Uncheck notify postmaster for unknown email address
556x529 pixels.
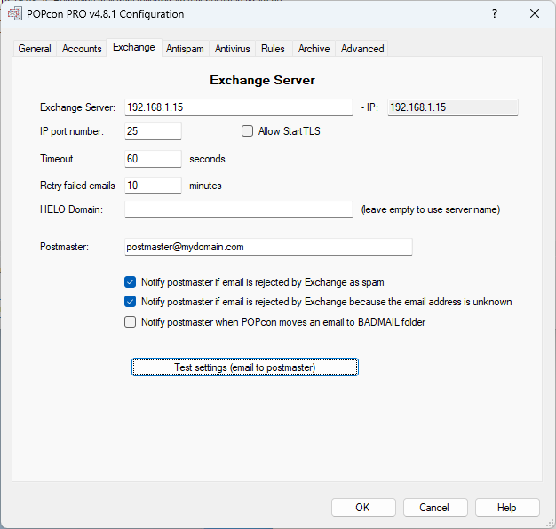pyautogui.click(x=131, y=302)
